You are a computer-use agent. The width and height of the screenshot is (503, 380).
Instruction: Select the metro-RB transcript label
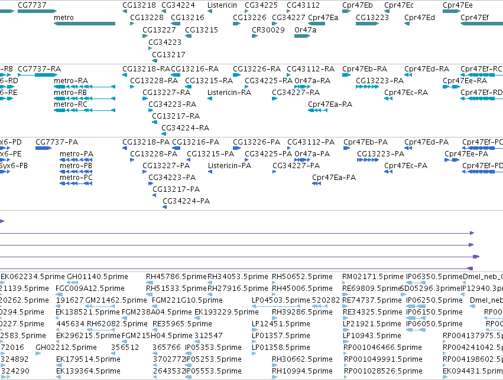[x=70, y=93]
